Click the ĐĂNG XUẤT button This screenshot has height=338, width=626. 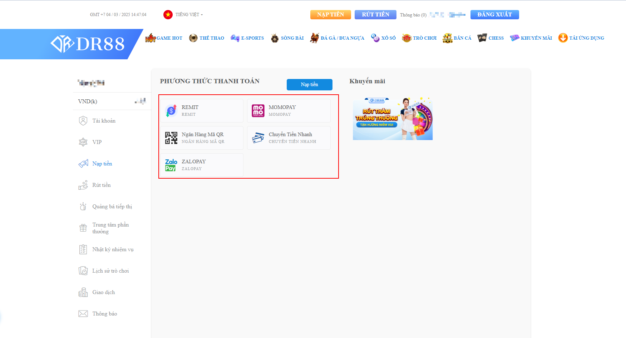click(495, 15)
